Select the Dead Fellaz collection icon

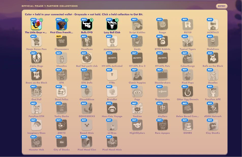62,92
